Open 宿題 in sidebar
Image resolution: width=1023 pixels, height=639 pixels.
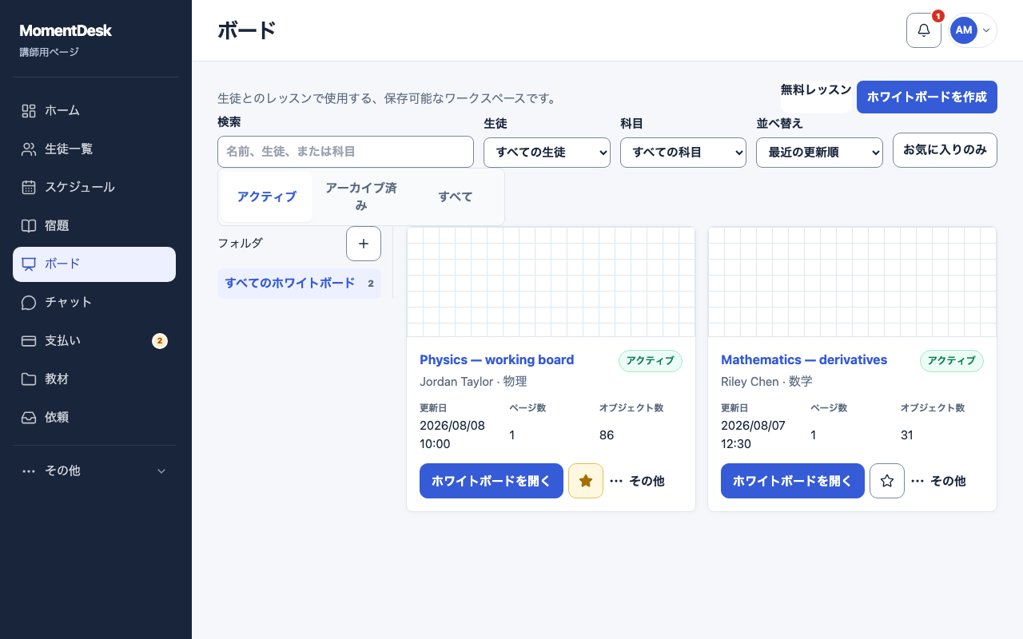pos(94,226)
